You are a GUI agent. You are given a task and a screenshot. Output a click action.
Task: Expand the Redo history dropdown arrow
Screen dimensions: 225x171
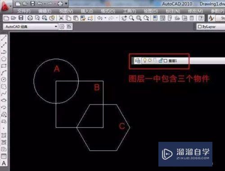coord(117,18)
